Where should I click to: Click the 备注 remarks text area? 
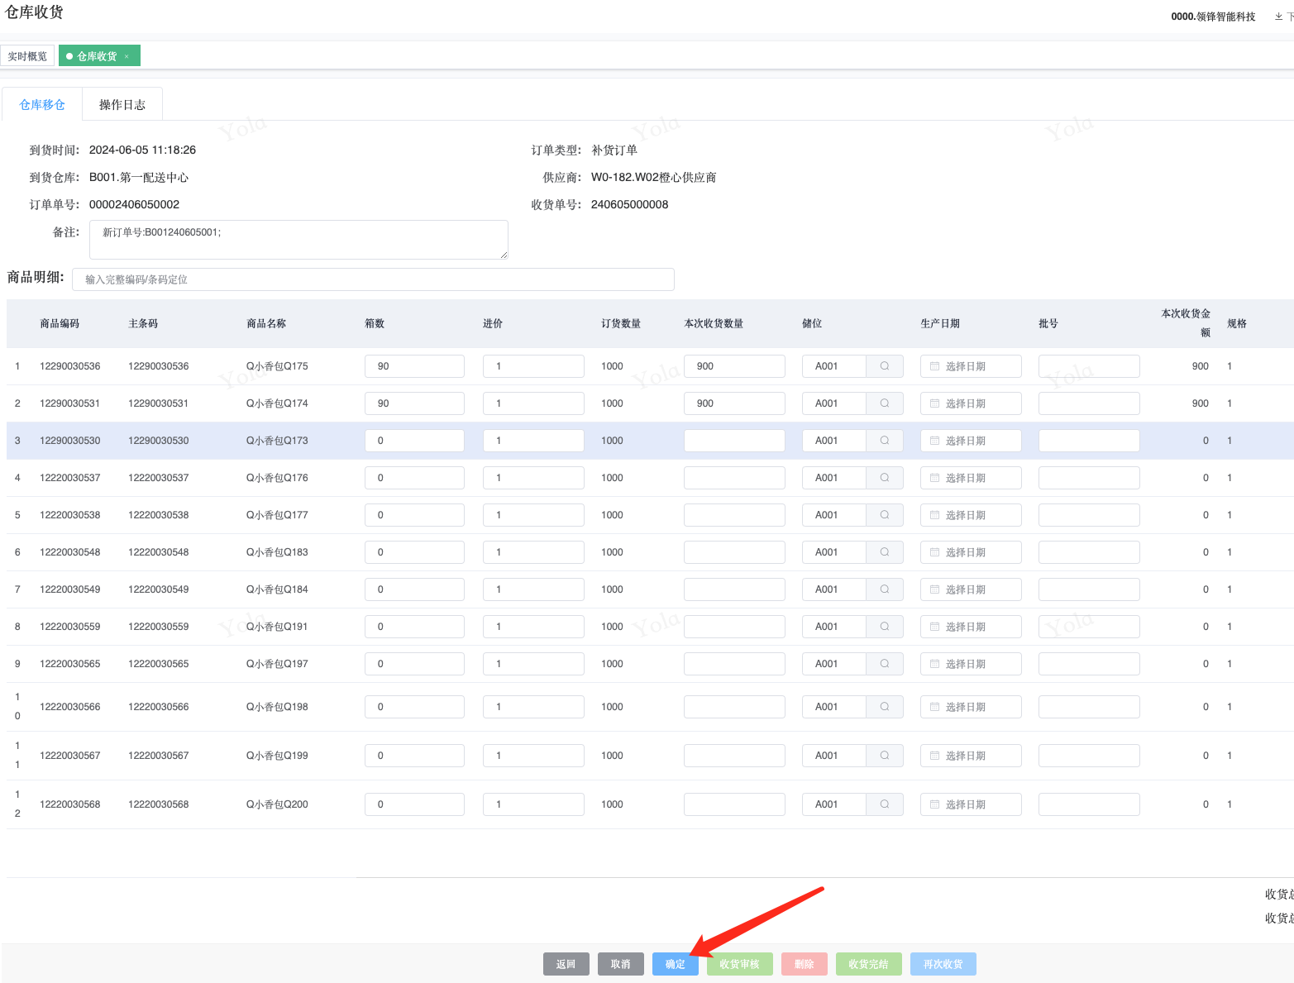tap(298, 240)
